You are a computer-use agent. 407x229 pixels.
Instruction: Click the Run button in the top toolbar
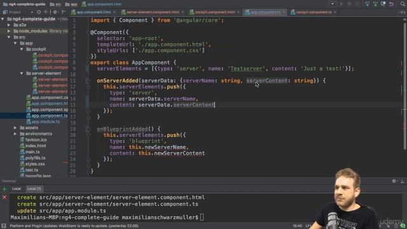click(341, 4)
